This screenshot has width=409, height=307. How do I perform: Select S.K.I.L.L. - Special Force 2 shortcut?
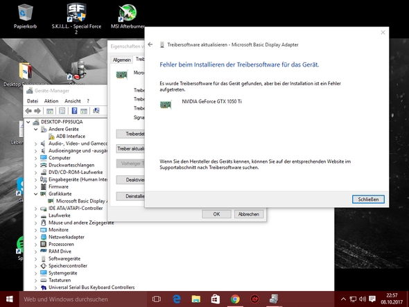coord(76,18)
